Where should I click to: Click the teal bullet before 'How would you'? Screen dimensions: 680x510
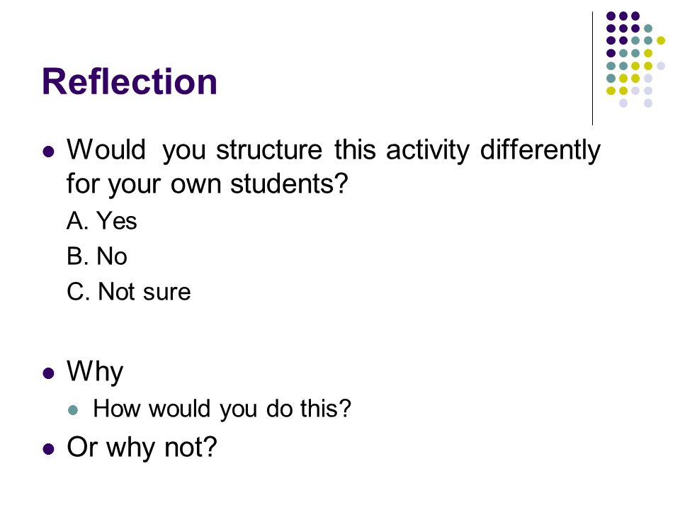click(73, 410)
